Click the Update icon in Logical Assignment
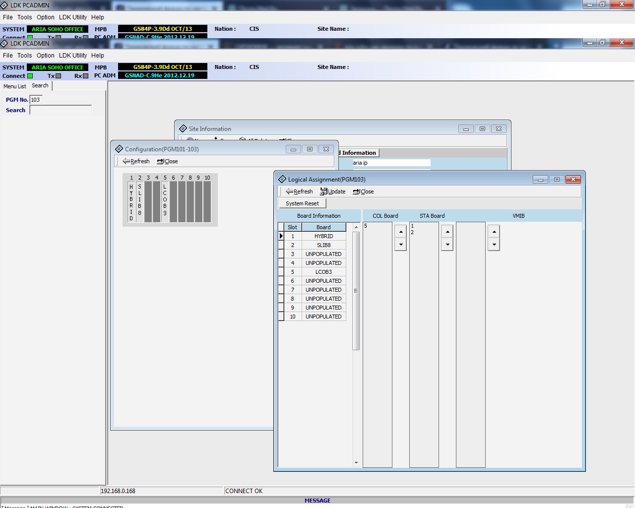 (x=323, y=191)
